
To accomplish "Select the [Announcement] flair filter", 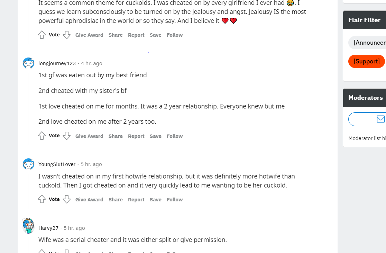I will point(367,43).
